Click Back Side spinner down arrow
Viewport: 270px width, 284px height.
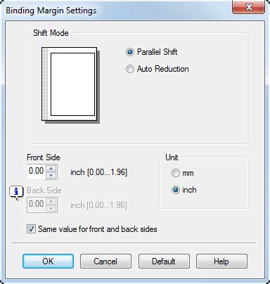click(x=51, y=209)
